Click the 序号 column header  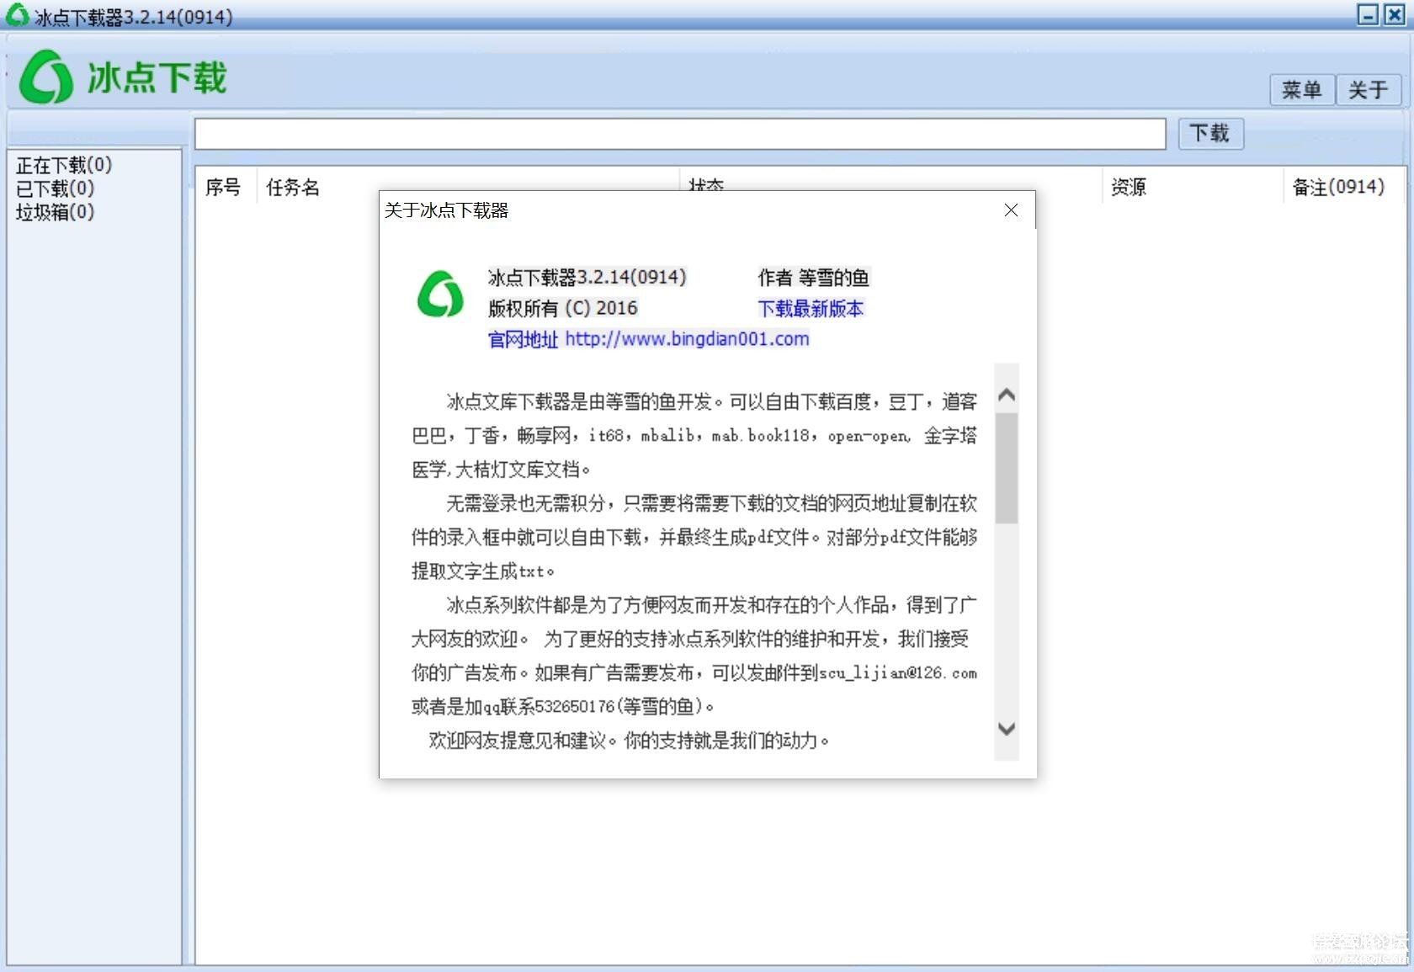point(223,187)
